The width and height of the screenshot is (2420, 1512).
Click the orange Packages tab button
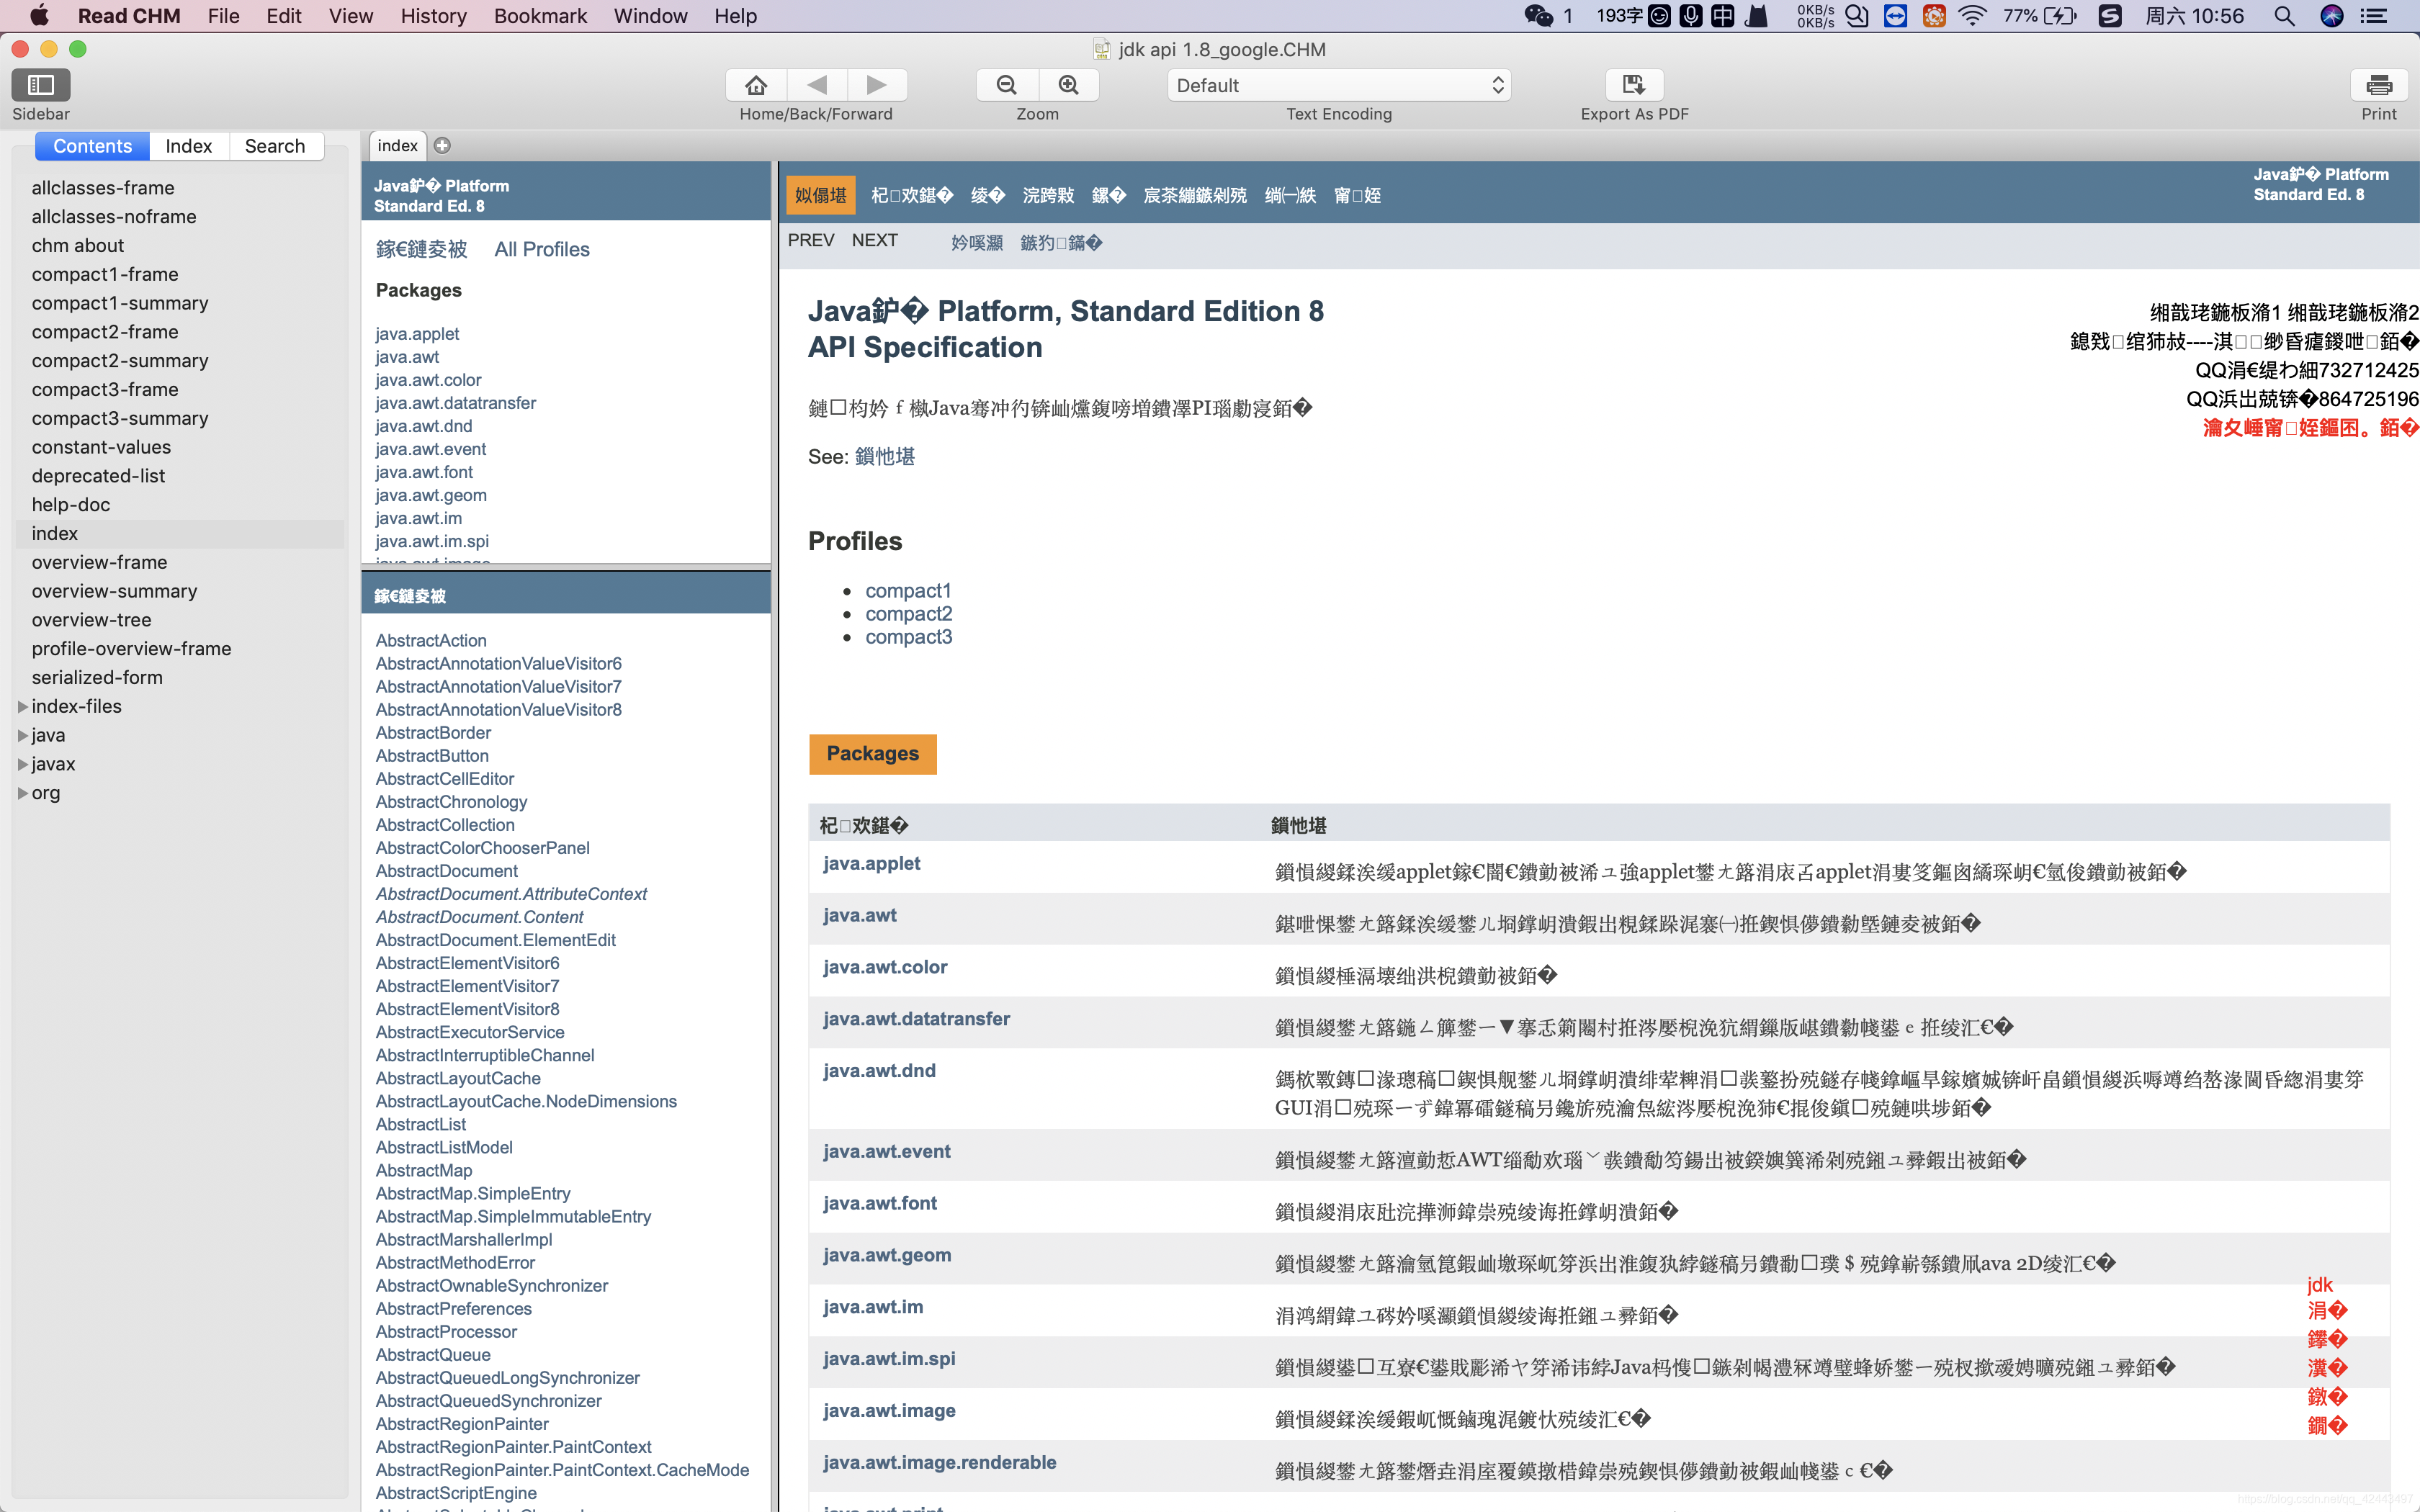[x=873, y=754]
